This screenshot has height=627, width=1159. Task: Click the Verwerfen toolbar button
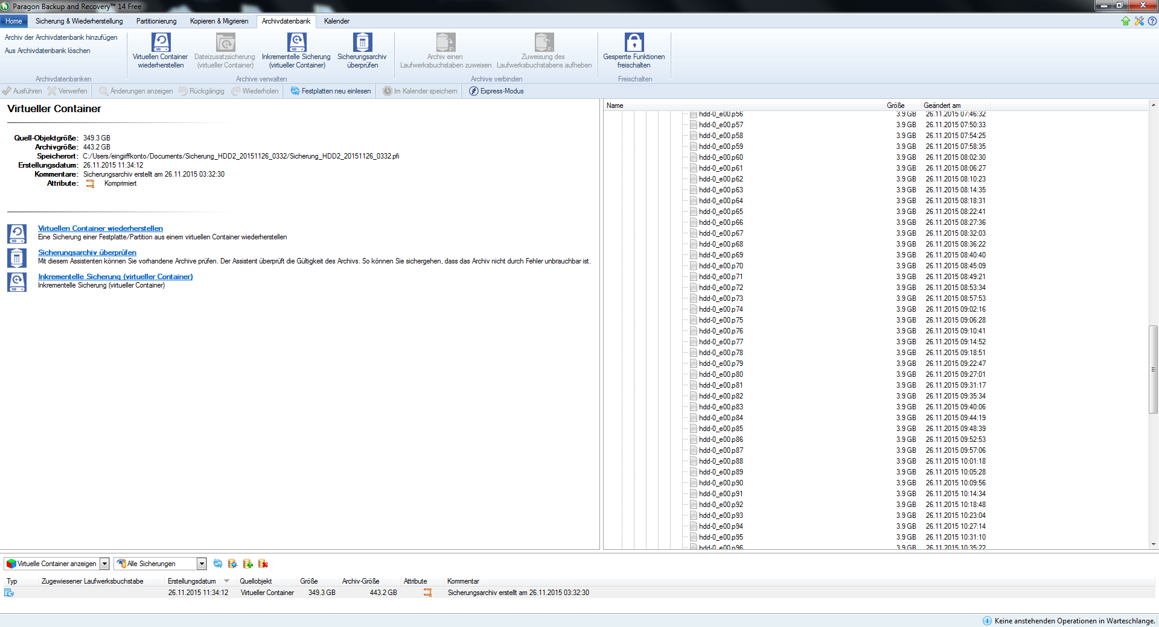pos(68,91)
